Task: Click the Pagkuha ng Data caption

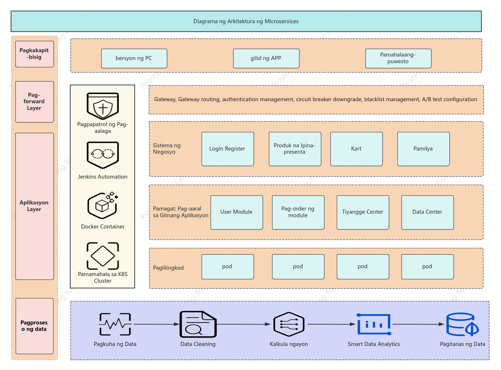Action: click(115, 344)
